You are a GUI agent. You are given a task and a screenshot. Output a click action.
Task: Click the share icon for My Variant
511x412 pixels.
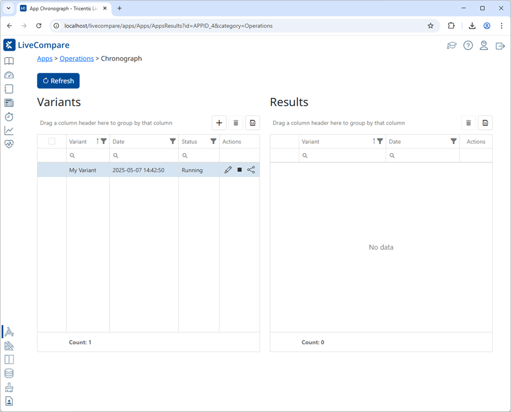251,170
